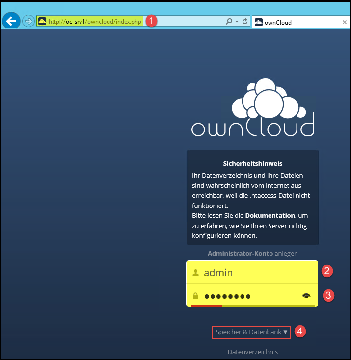
Task: Expand the Speicher & Datenbank section
Action: coord(251,332)
